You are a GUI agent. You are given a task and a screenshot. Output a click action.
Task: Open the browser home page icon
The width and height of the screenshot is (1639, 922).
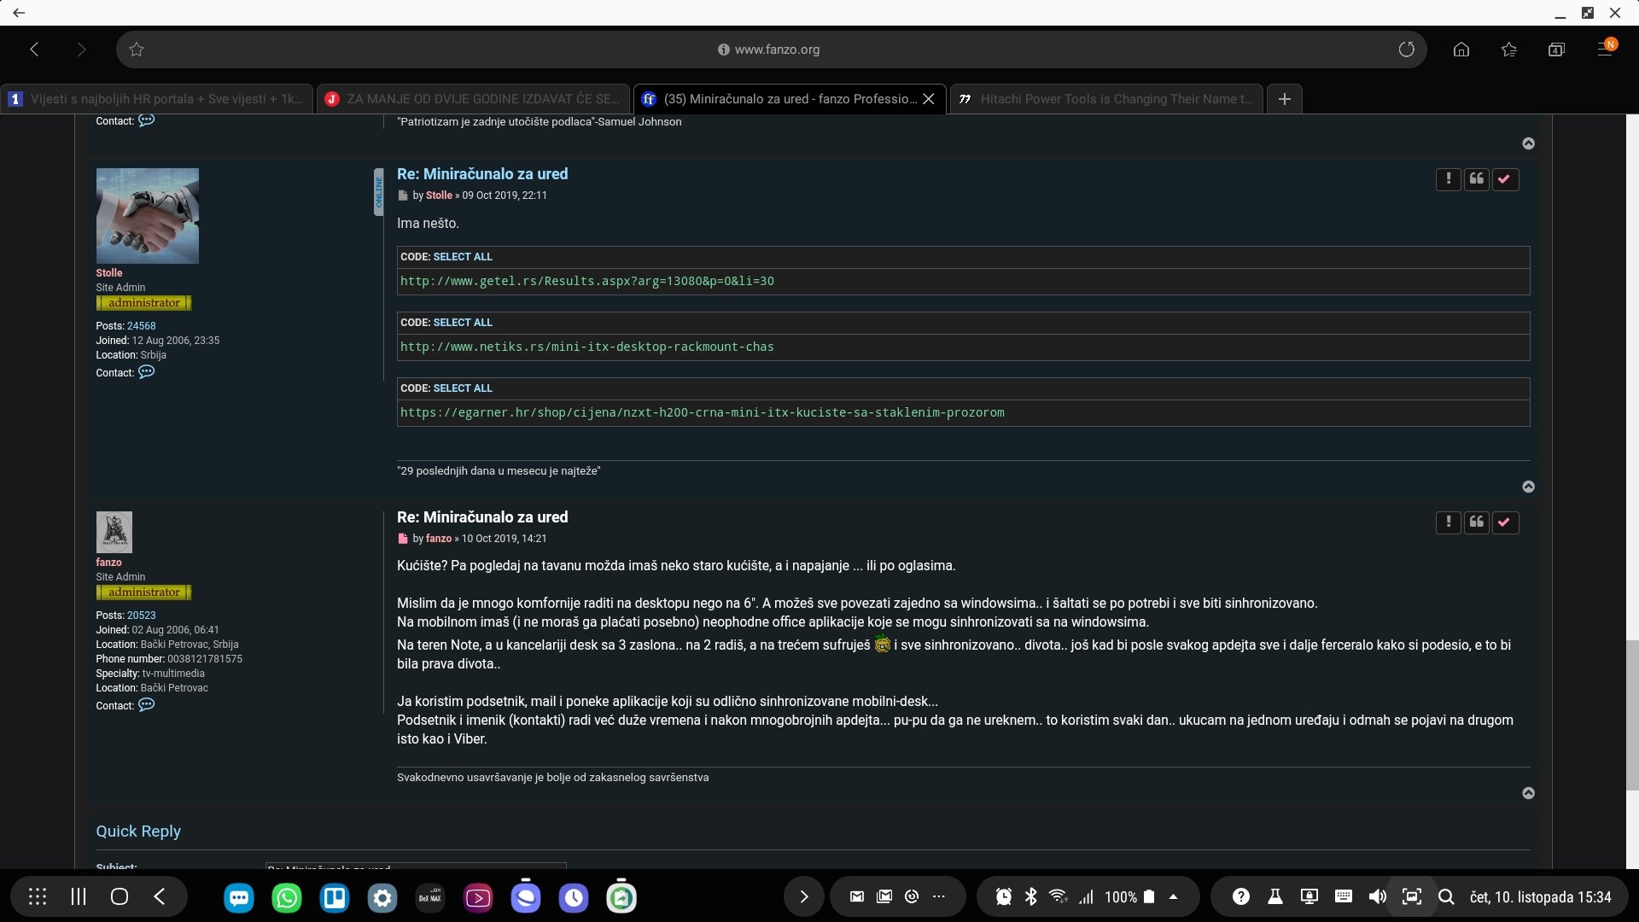point(1461,50)
